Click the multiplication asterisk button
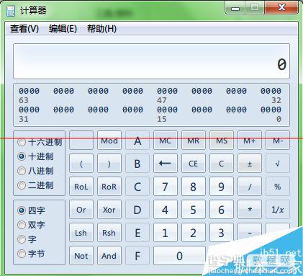 point(250,210)
